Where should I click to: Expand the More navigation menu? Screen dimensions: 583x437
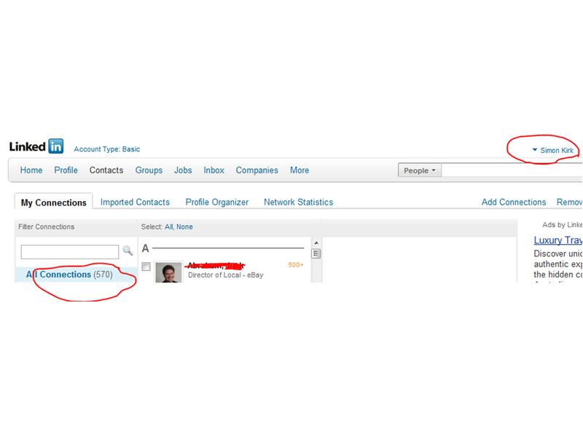click(300, 170)
